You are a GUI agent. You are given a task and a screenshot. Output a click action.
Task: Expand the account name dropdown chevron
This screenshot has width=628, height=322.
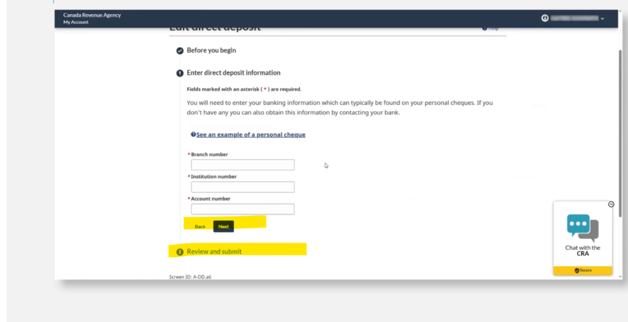(602, 19)
